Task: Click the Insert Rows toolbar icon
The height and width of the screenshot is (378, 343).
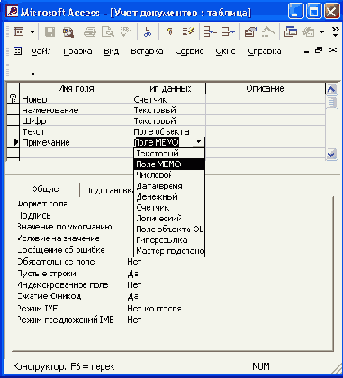Action: [x=210, y=31]
